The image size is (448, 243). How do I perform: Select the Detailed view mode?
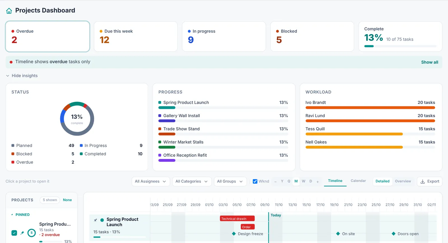click(382, 181)
